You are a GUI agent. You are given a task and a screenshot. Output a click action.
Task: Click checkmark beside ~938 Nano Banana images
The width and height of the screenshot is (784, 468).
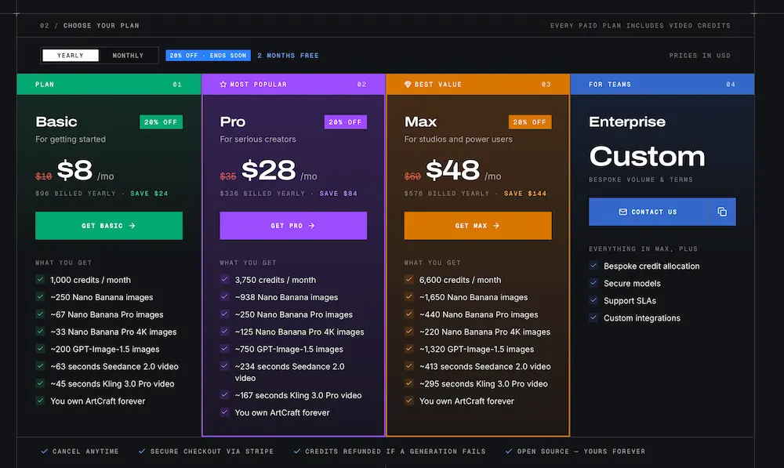224,297
